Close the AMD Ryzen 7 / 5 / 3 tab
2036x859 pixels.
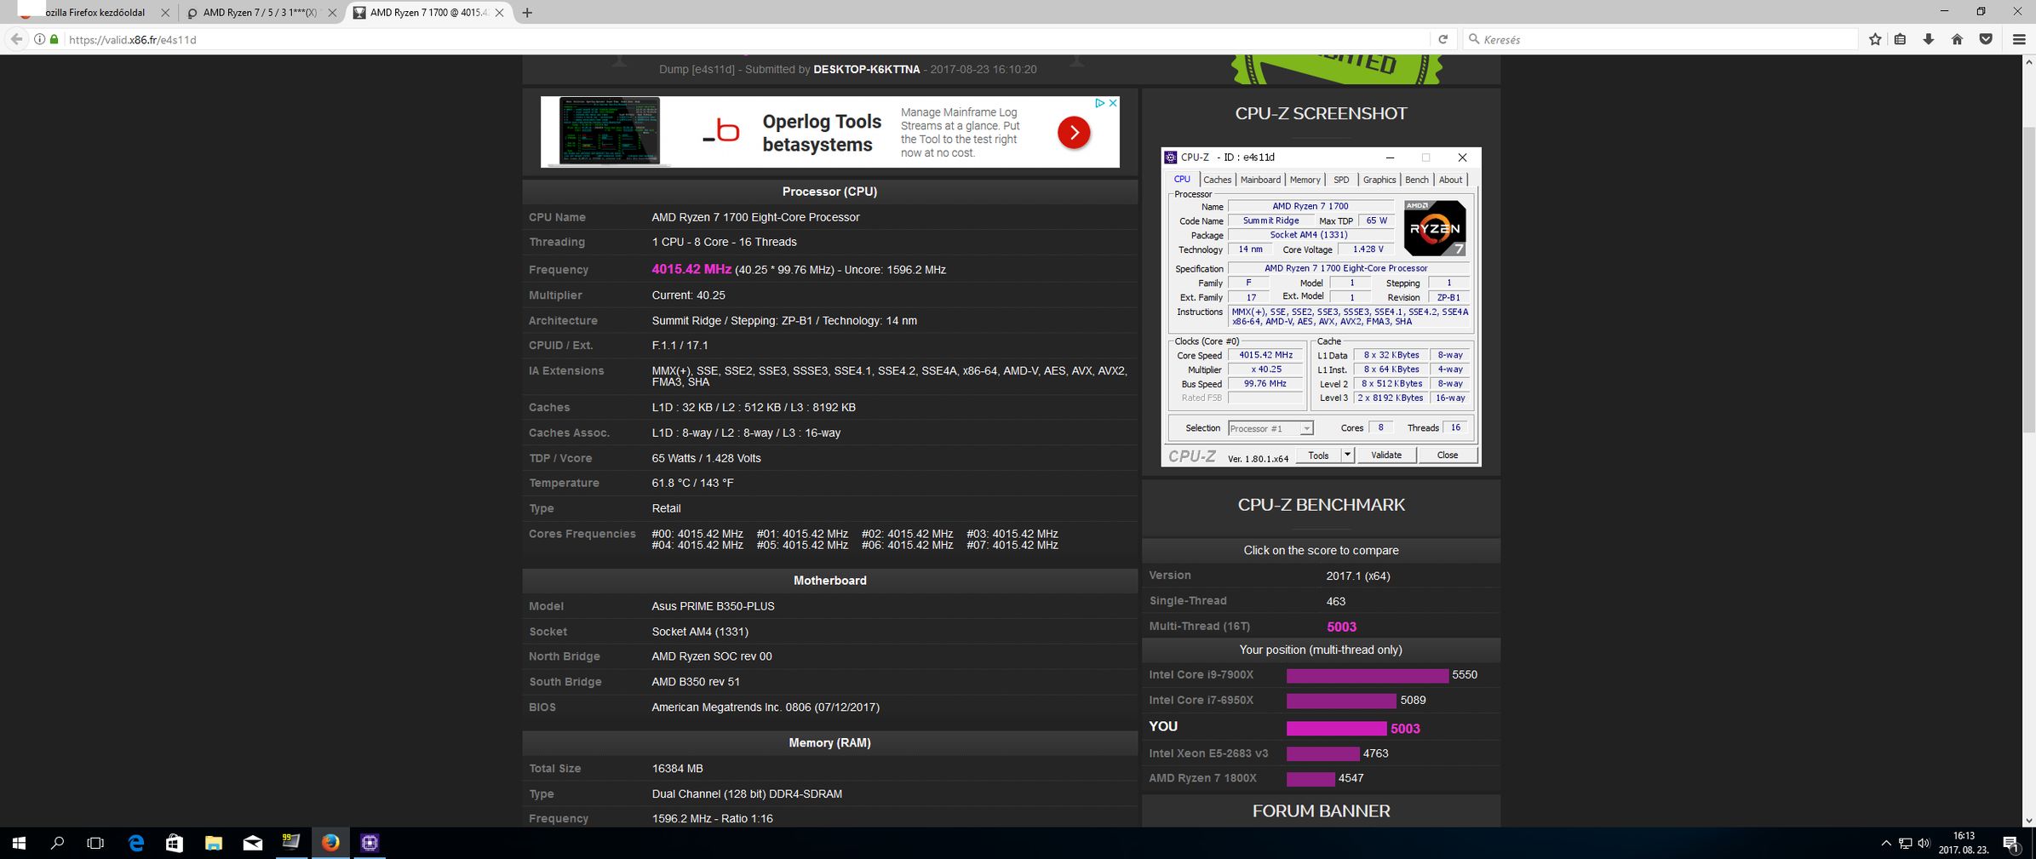(x=332, y=13)
